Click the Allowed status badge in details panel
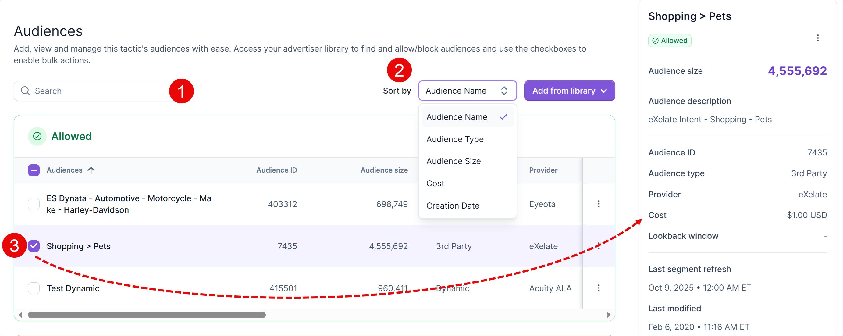Image resolution: width=843 pixels, height=336 pixels. tap(669, 41)
